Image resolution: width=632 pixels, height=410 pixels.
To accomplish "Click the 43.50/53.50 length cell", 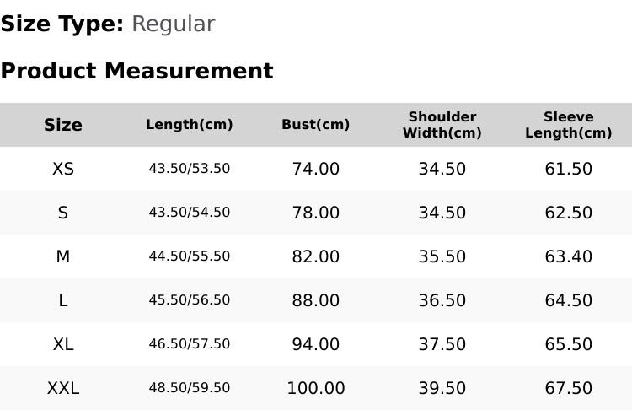I will 190,168.
